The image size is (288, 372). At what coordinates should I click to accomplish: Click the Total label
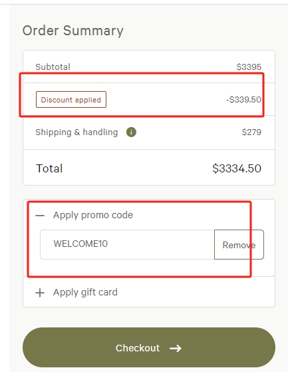(x=49, y=168)
